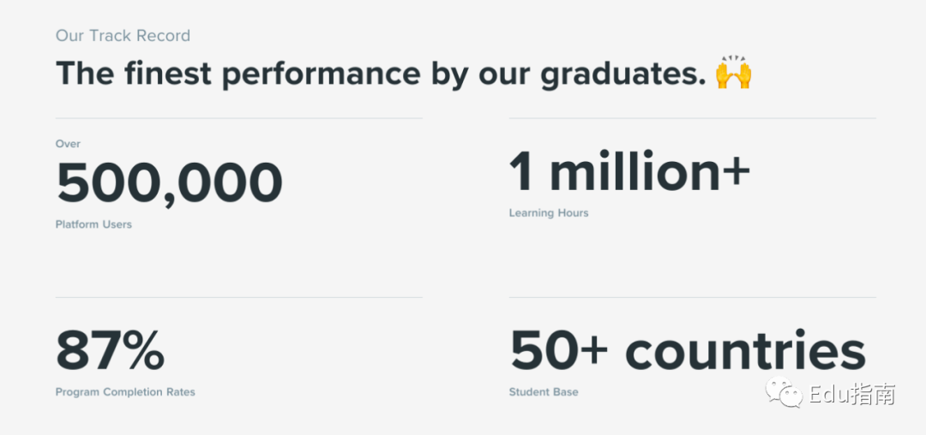Click the word 'countries' in bottom right

point(745,351)
